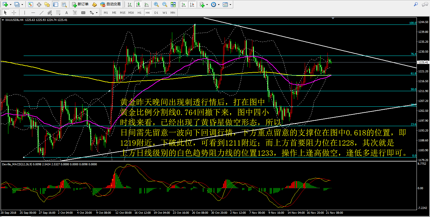Screen dimensions: 430x217
Task: Toggle the Navigator panel with star-folder icon
Action: [47, 4]
